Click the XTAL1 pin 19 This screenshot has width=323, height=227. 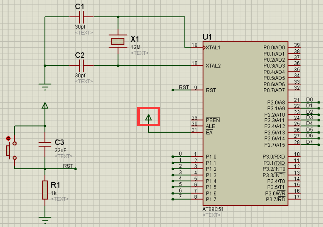pyautogui.click(x=197, y=47)
